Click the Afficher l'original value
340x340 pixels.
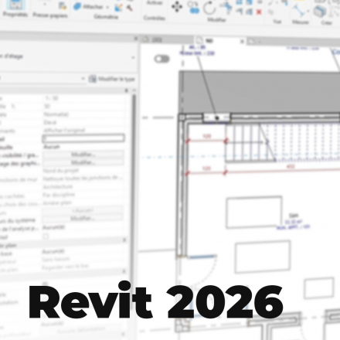click(64, 131)
